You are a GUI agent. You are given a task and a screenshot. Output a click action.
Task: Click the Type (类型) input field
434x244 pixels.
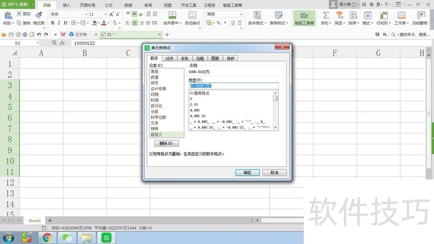pyautogui.click(x=234, y=86)
